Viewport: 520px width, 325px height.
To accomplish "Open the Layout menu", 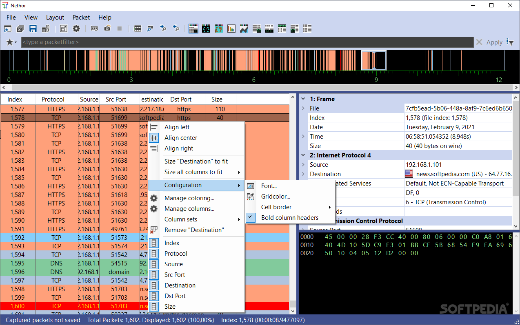I will point(55,18).
